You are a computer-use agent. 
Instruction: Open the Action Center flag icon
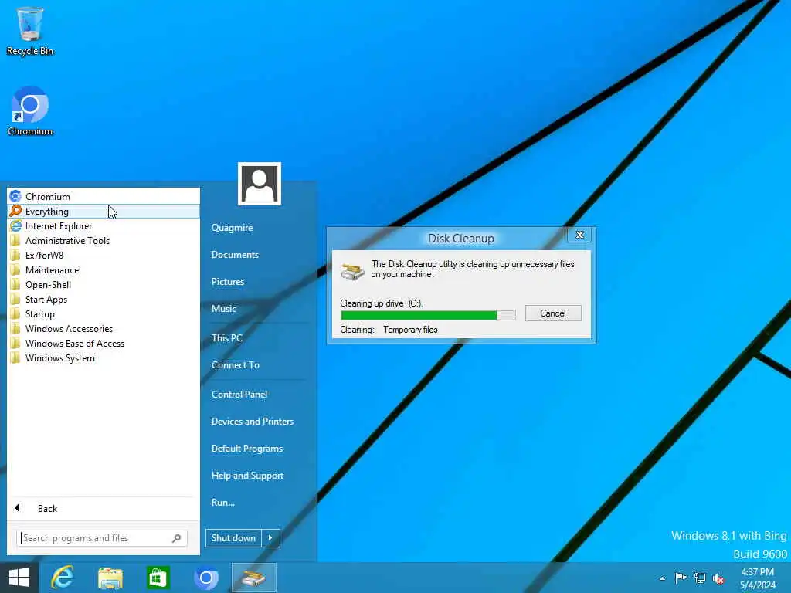click(x=681, y=578)
